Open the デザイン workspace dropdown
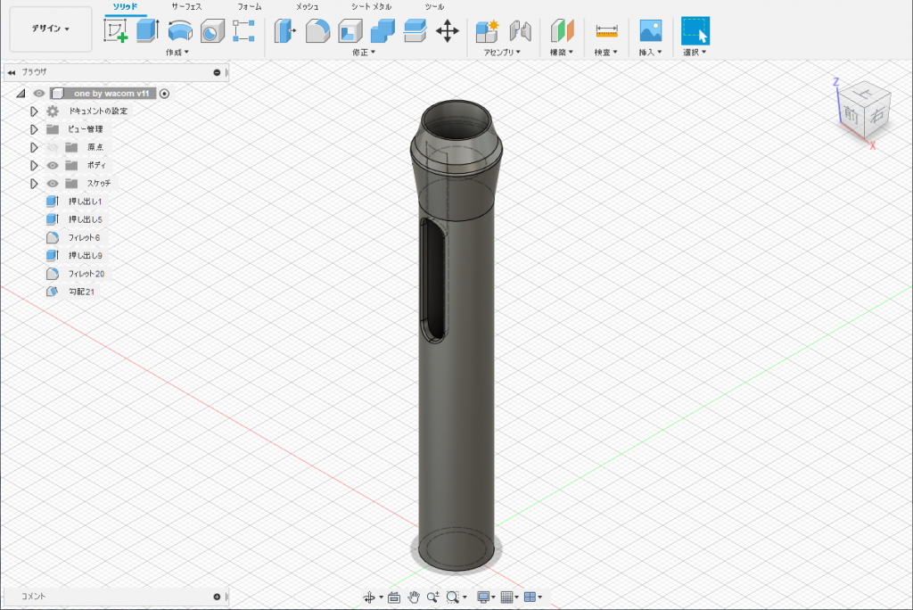 point(51,29)
